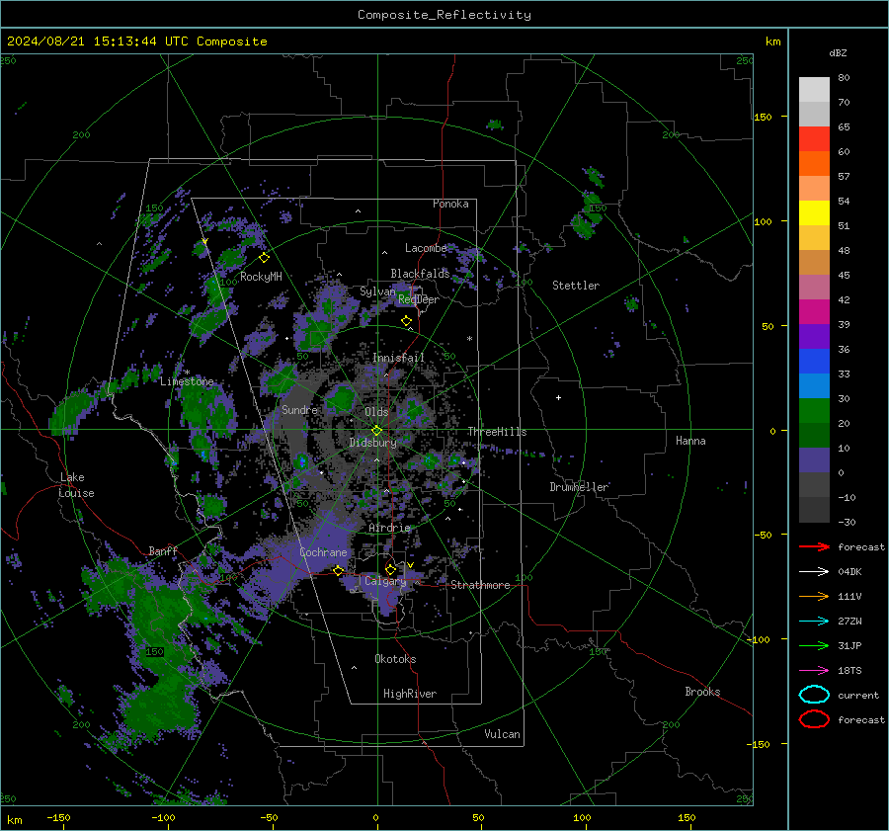Click the cyan current ellipse icon
The image size is (889, 831).
tap(814, 695)
